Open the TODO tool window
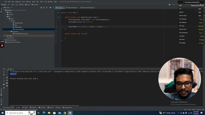This screenshot has width=205, height=115. point(25,108)
